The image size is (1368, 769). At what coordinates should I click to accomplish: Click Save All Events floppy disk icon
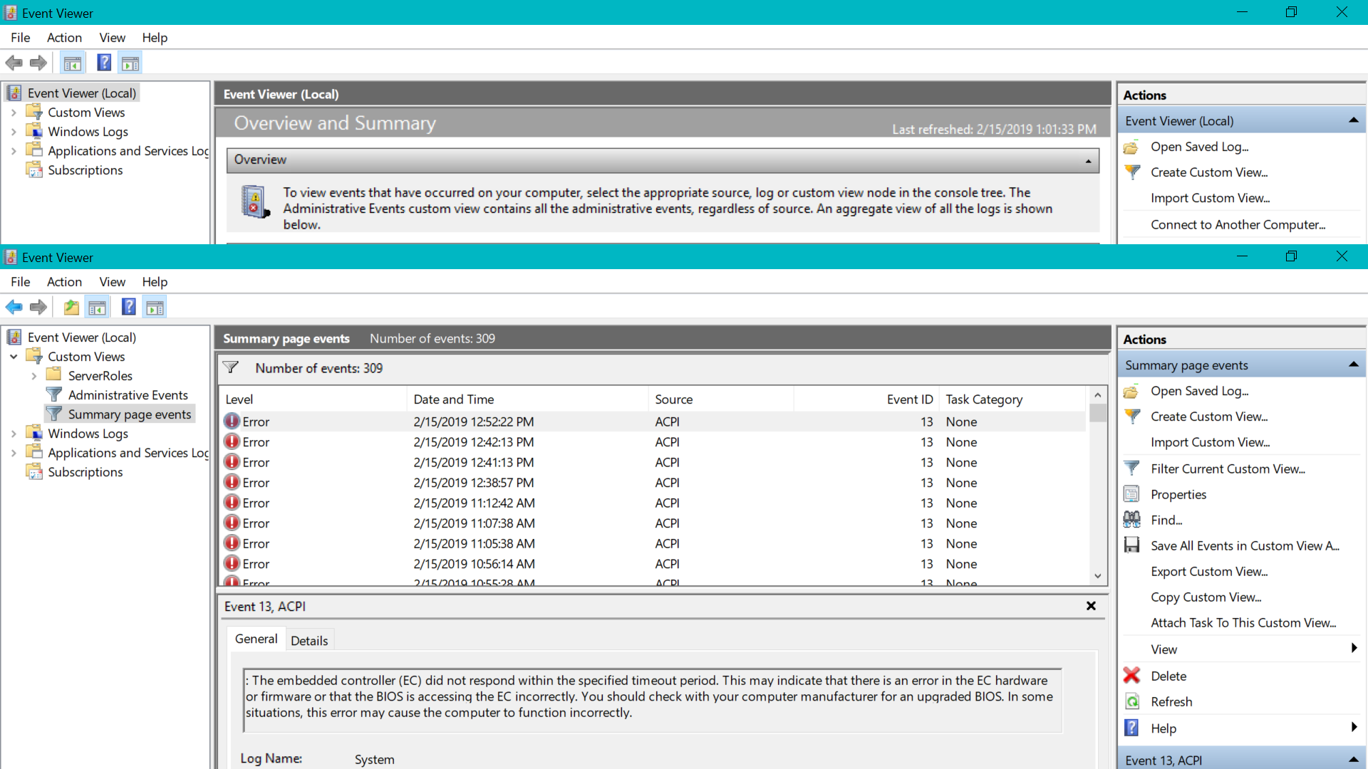[1131, 545]
